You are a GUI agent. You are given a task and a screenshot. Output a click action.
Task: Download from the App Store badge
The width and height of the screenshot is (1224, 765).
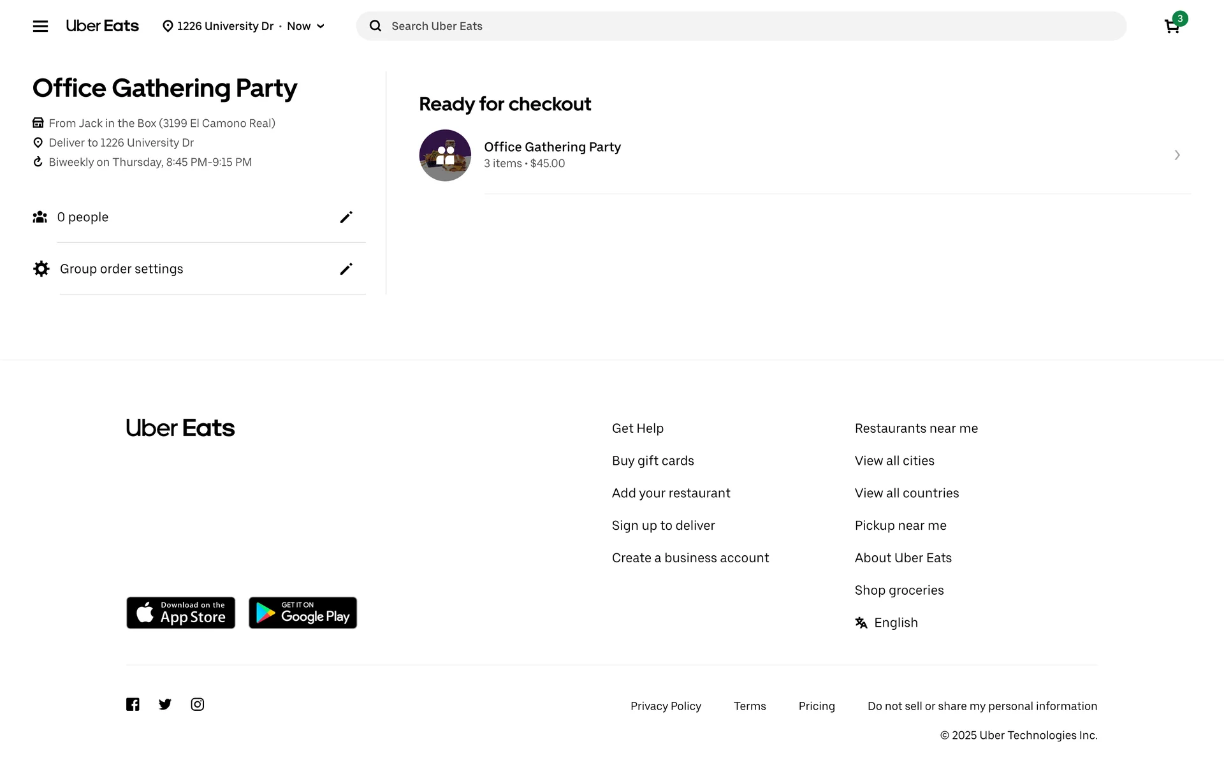click(180, 613)
